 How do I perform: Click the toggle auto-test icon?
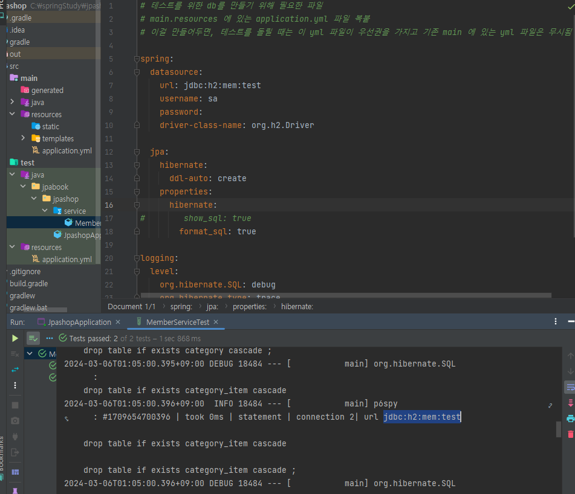click(x=15, y=370)
